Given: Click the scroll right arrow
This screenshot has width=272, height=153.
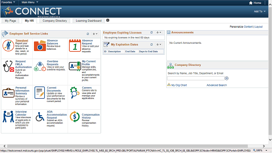Looking at the screenshot, I should [263, 146].
